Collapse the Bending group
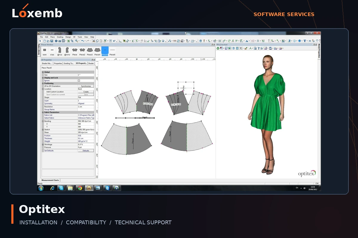Viewport: 358px width, 238px height. (43, 121)
